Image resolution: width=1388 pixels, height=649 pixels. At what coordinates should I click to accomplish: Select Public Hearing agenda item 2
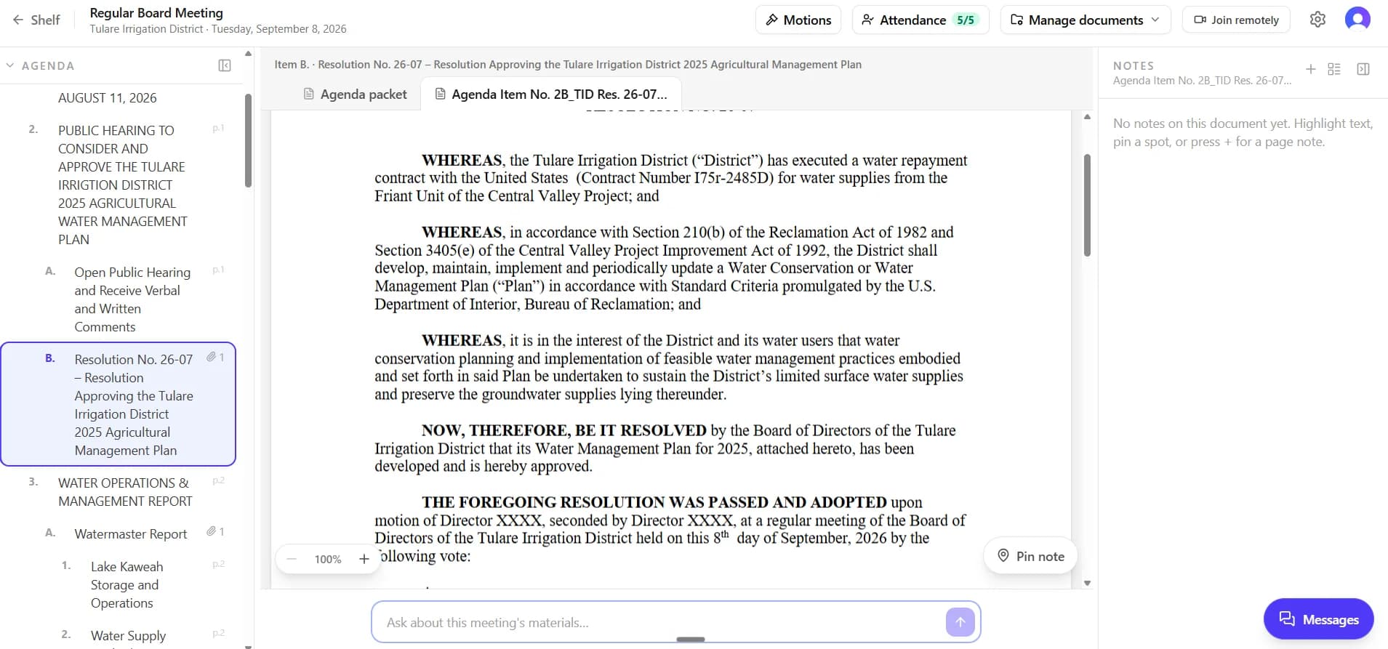(122, 185)
